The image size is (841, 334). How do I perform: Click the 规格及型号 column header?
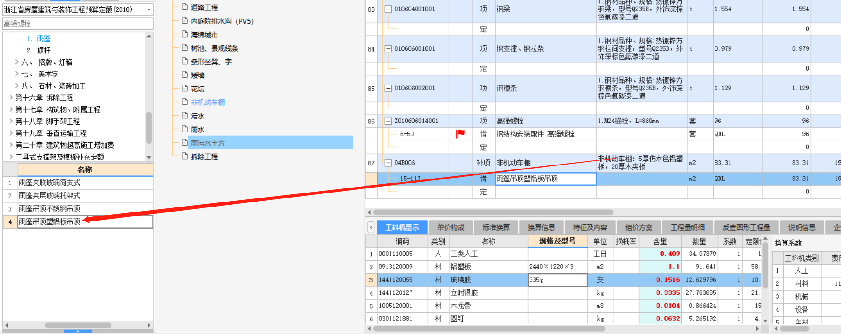[557, 241]
